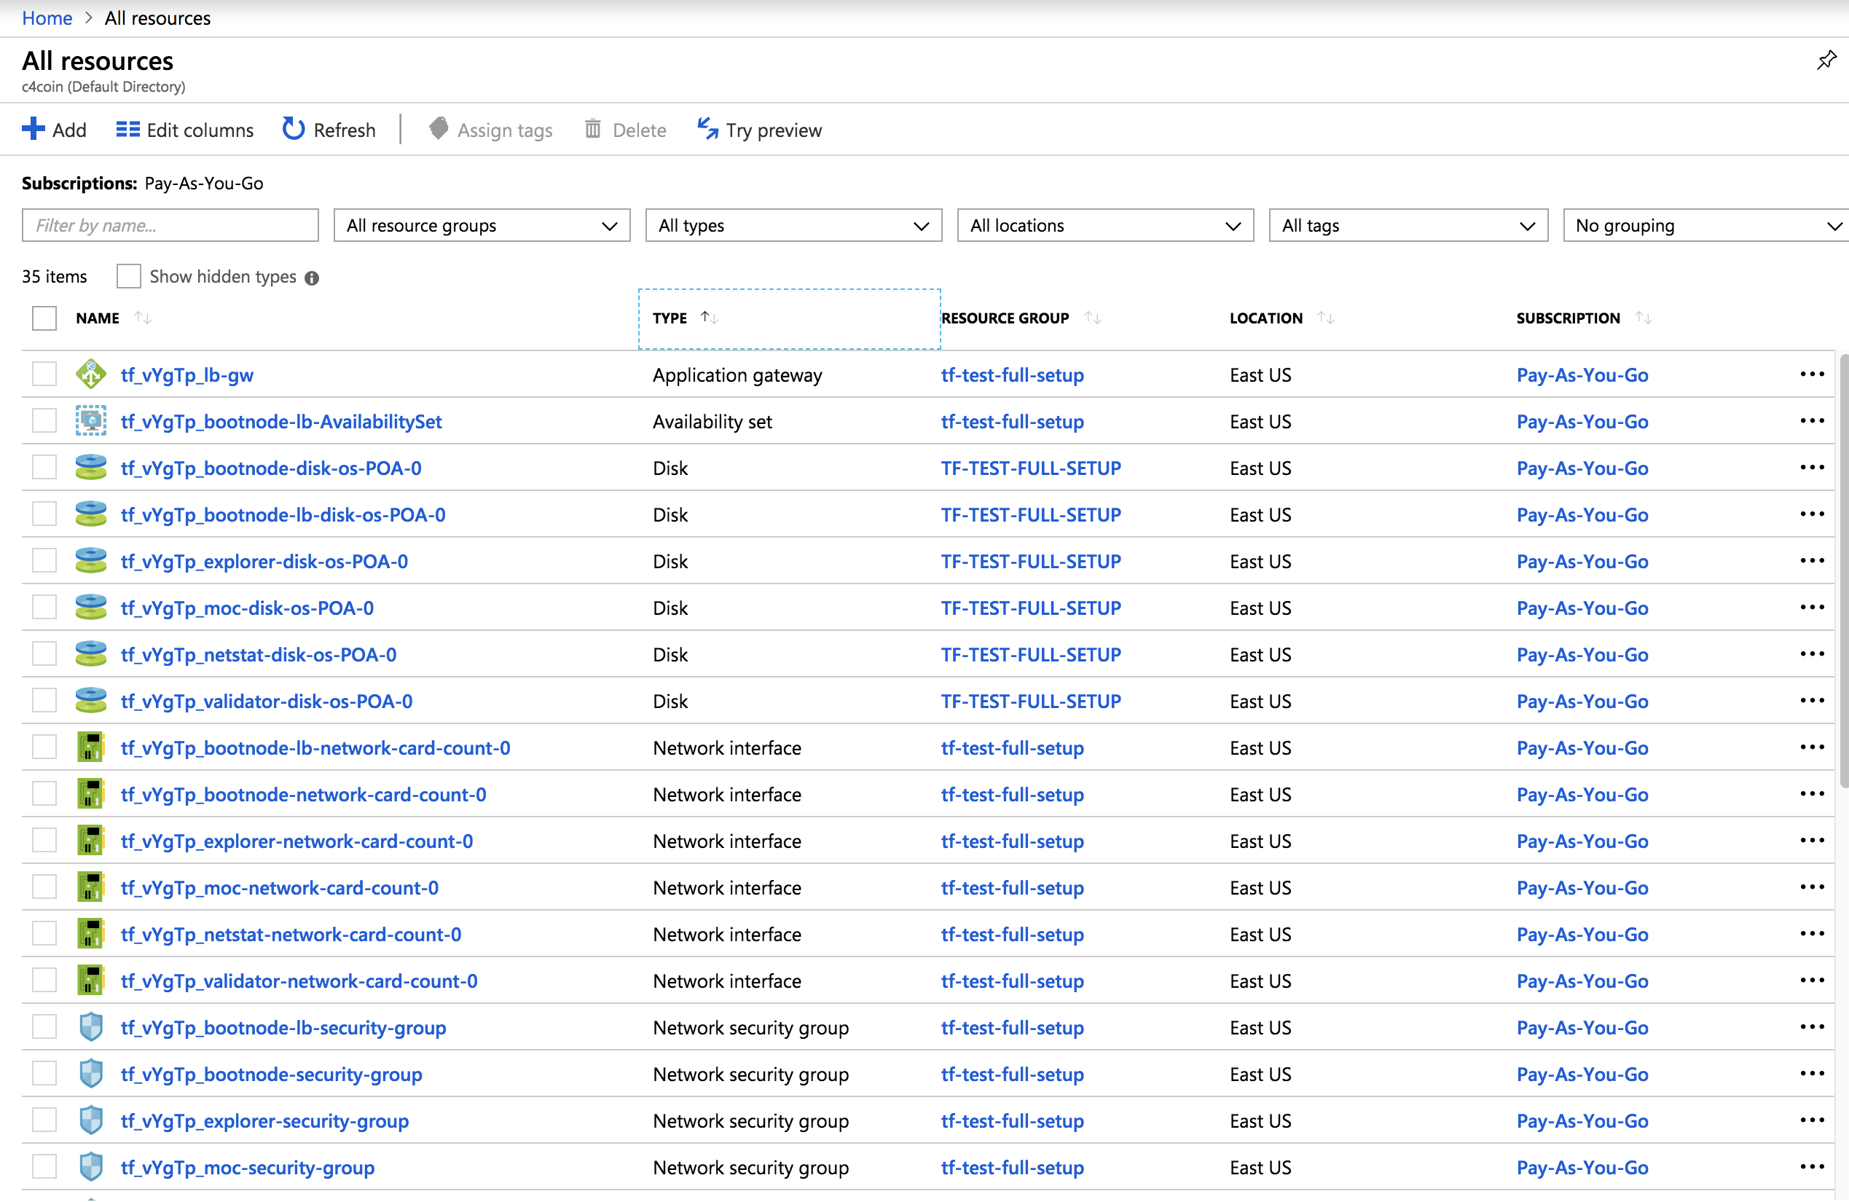Click the Application gateway icon for tf_vYgTp_lb-gw
Image resolution: width=1849 pixels, height=1202 pixels.
tap(91, 374)
